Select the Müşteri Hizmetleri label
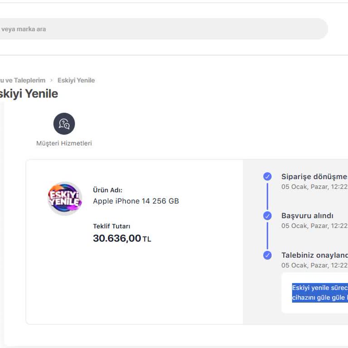Screen dimensions: 348x348 [64, 143]
